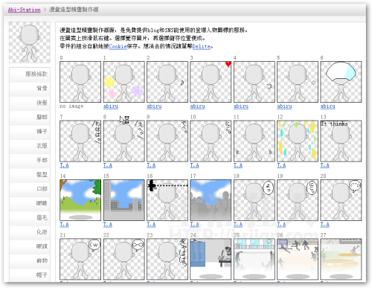Choose background 18 with speech bubble
This screenshot has width=372, height=288.
tap(254, 200)
